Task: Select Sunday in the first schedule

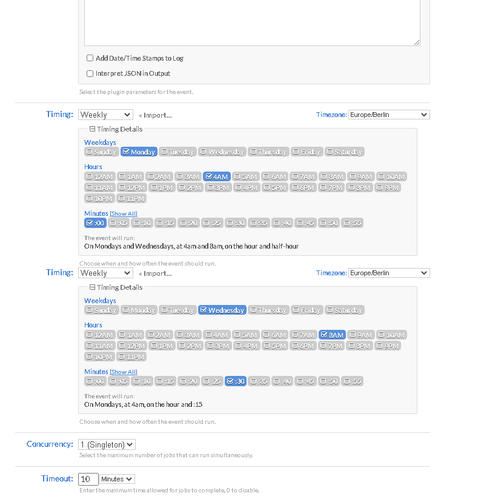Action: (x=101, y=152)
